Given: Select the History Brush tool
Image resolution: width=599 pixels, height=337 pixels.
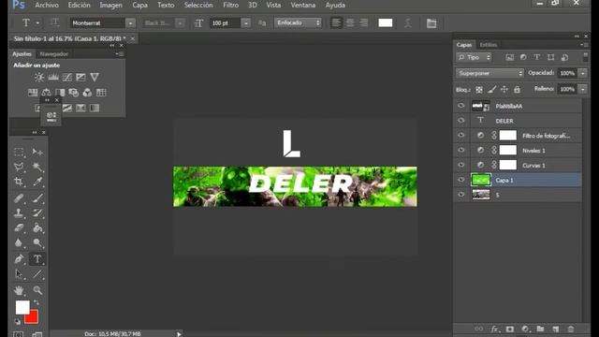Looking at the screenshot, I should tap(37, 213).
